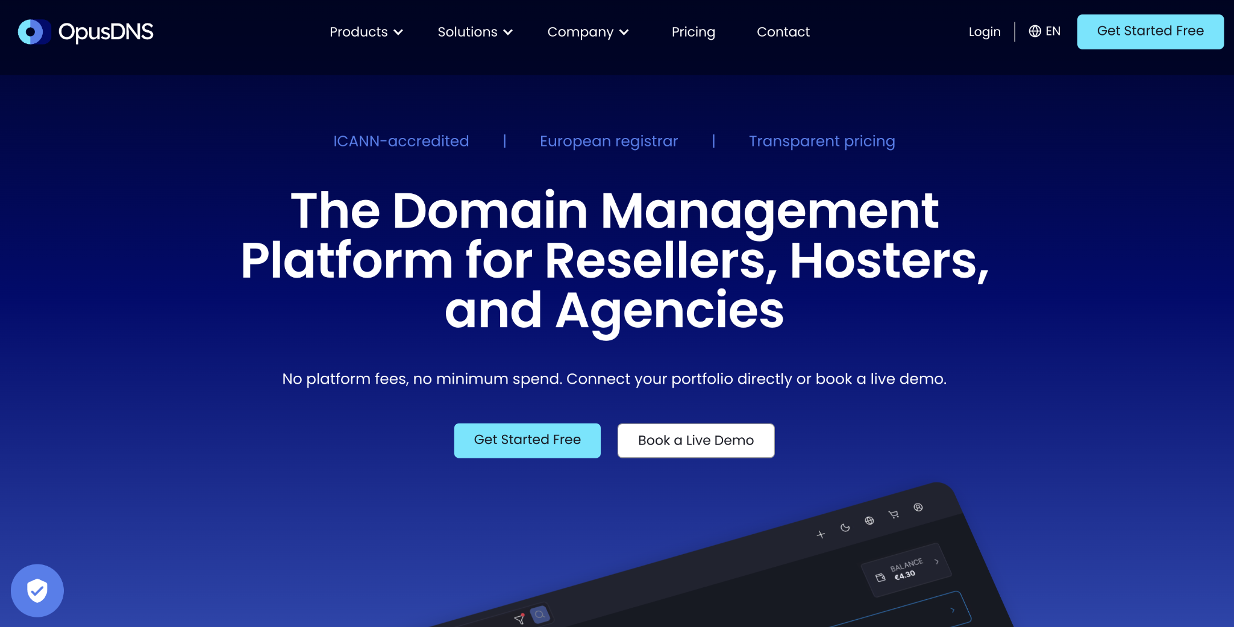Click the 'No platform fees' subtitle text
1234x627 pixels.
coord(615,379)
